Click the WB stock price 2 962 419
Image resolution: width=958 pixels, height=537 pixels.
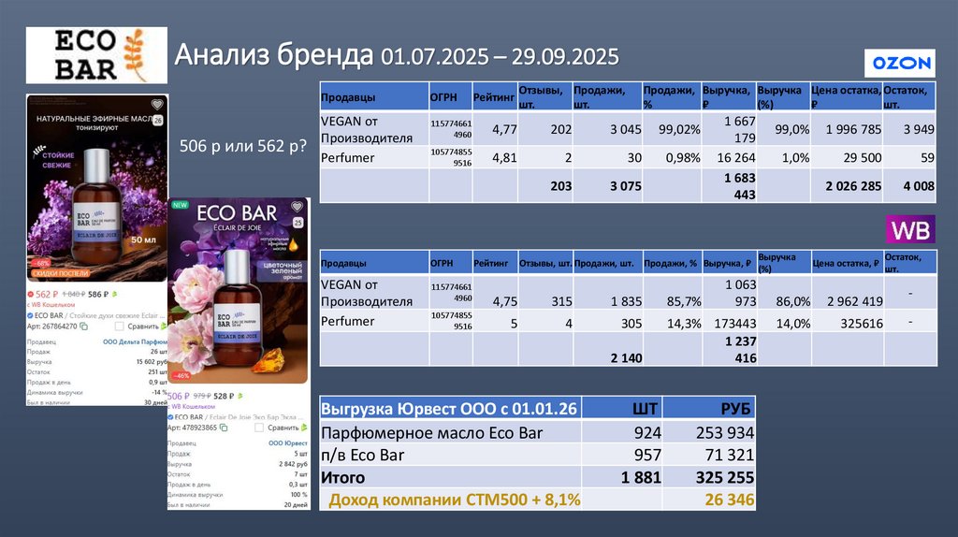(x=855, y=301)
